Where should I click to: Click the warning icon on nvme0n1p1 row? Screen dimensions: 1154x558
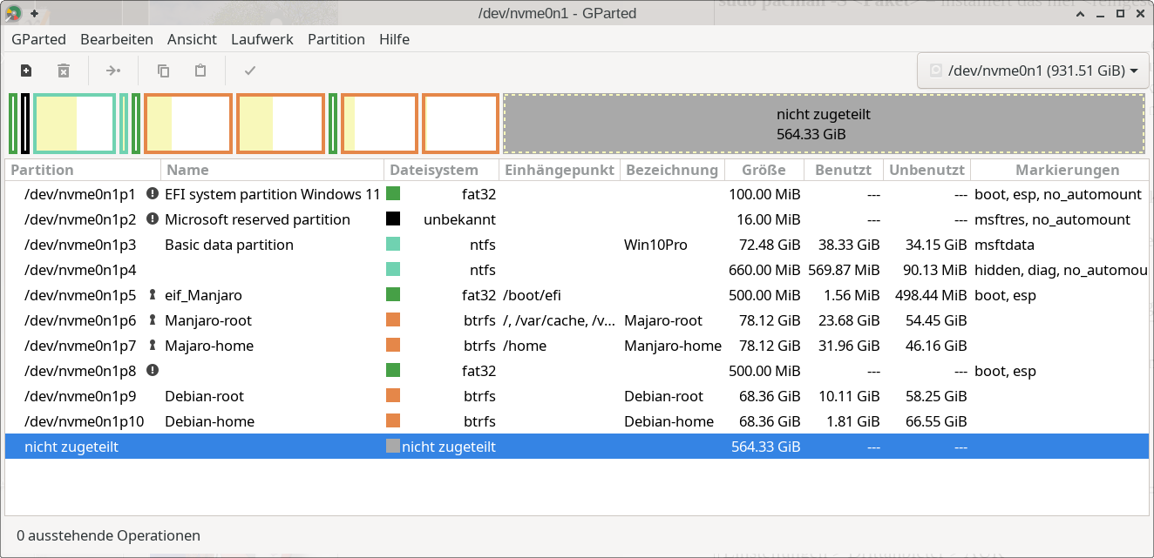click(x=153, y=194)
